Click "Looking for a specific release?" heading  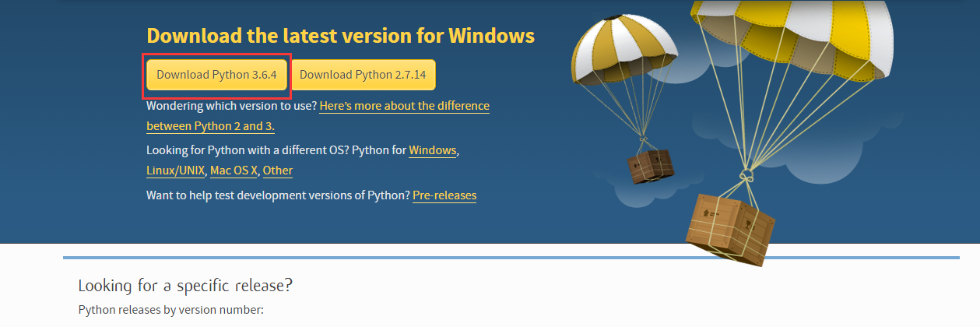(x=185, y=285)
